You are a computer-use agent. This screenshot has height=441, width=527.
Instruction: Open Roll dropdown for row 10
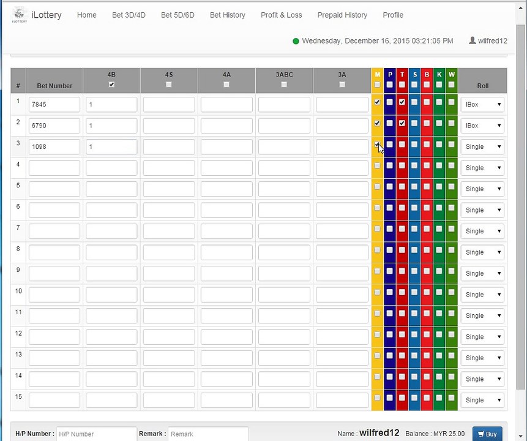[x=482, y=295]
